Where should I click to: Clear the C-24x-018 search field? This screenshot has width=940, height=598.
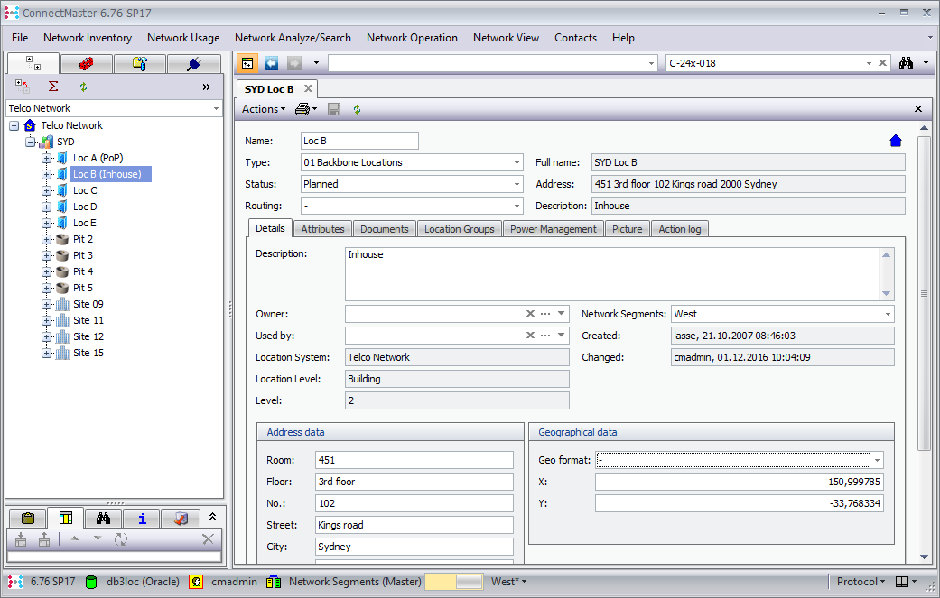(882, 63)
